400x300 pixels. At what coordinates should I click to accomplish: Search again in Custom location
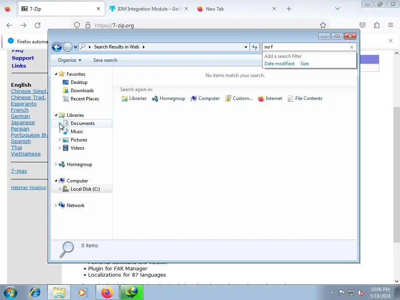239,98
